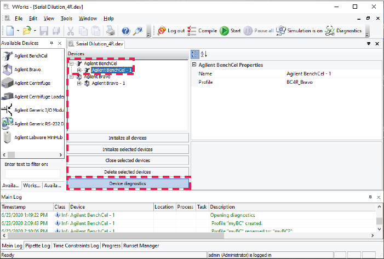This screenshot has width=384, height=259.
Task: Collapse Agilent BenchCel Properties section
Action: [x=194, y=65]
